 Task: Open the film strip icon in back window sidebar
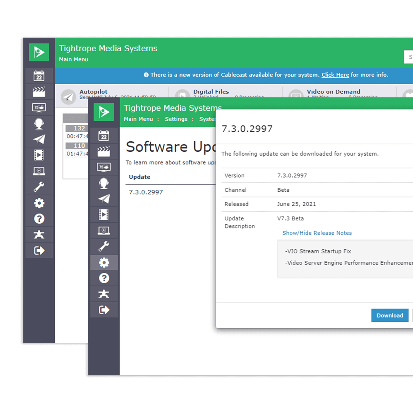[39, 155]
